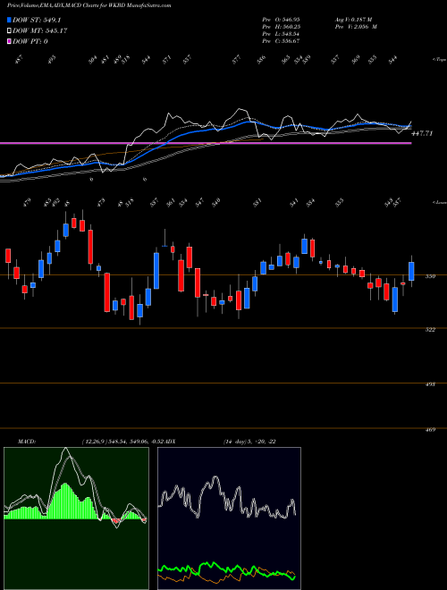Click the 'MACD:' indicator label
This screenshot has height=590, width=447.
[26, 442]
